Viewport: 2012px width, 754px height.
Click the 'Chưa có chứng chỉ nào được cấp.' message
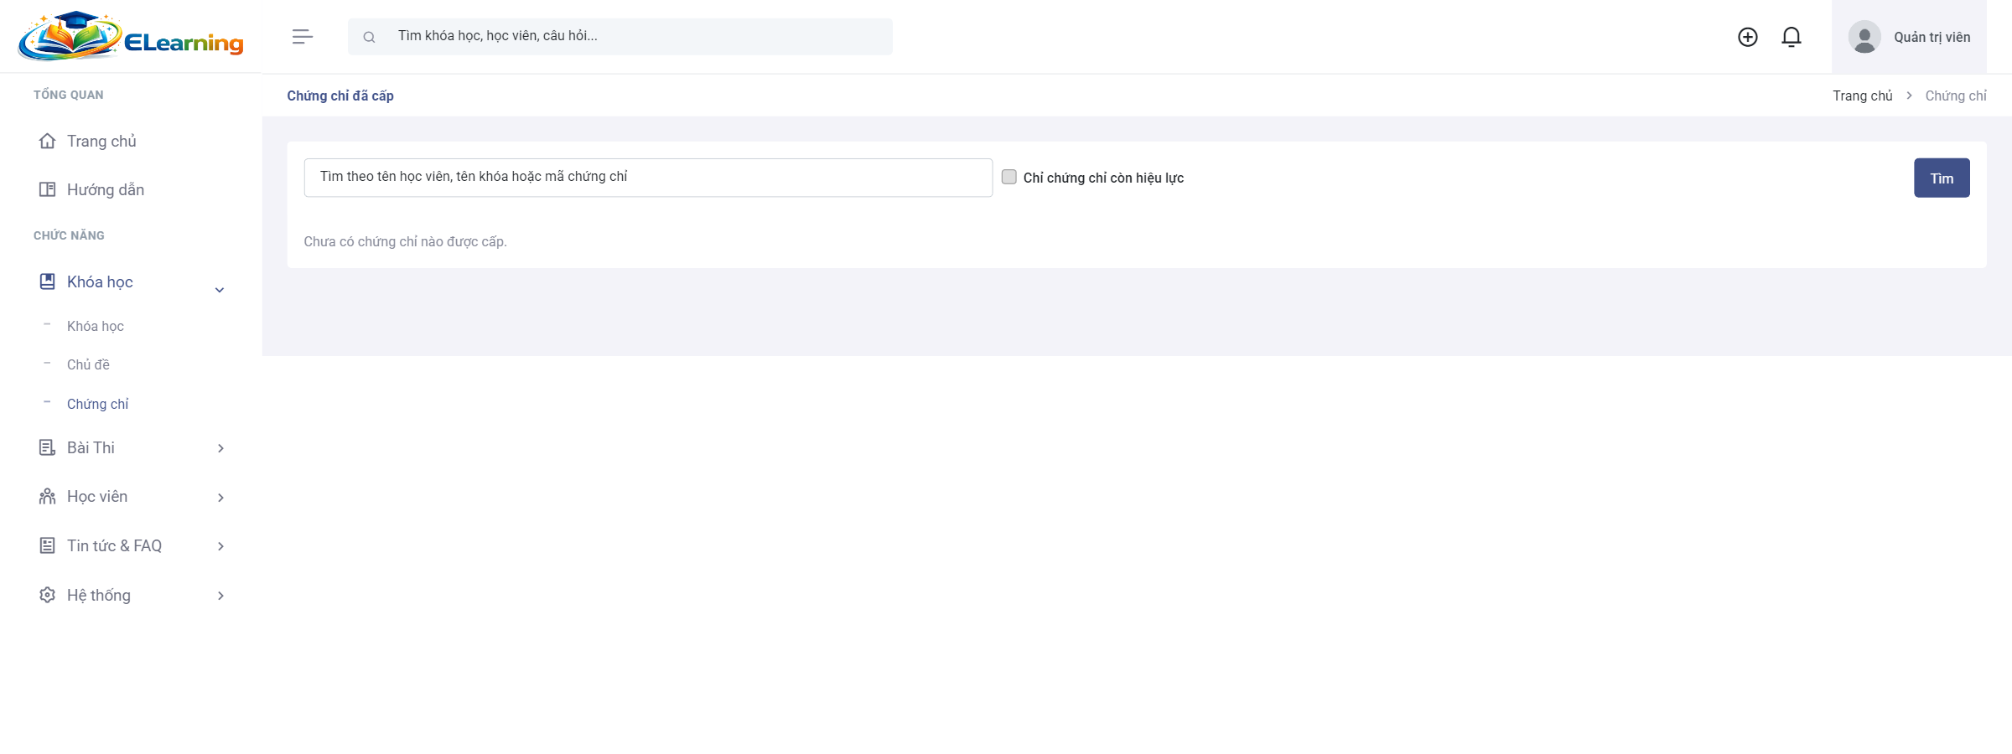coord(405,241)
